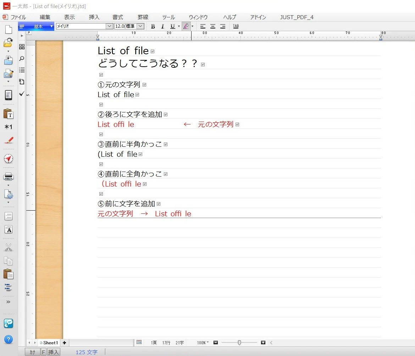Select right text alignment

coord(223,26)
